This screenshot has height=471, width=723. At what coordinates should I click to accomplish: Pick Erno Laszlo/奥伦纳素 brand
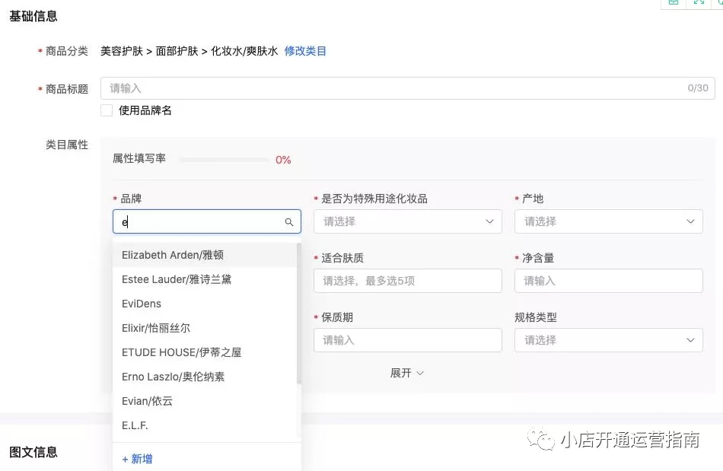coord(205,377)
